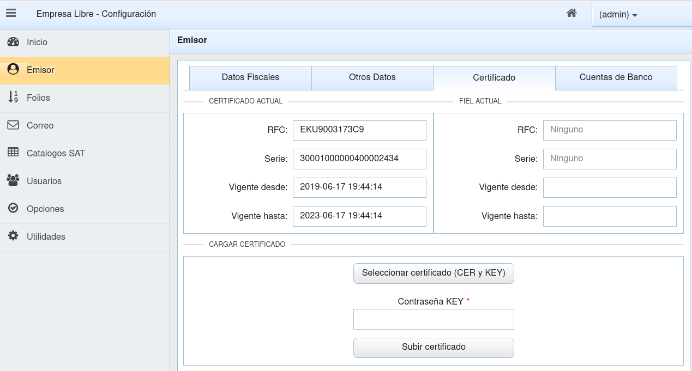Click certificate Serie field 30001000000400002434
Screen dimensions: 692x371
(x=359, y=159)
